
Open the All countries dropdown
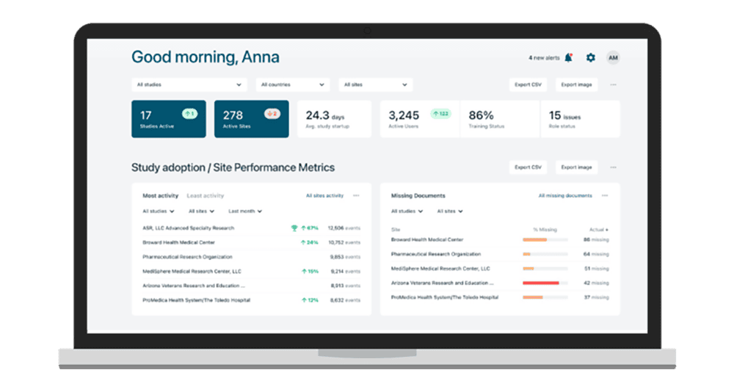pyautogui.click(x=293, y=84)
